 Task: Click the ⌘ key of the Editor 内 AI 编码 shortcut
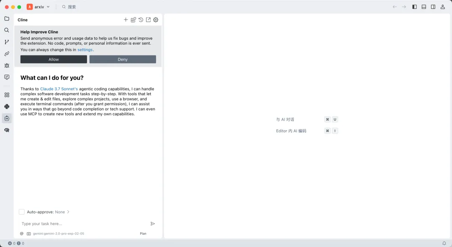pyautogui.click(x=327, y=131)
